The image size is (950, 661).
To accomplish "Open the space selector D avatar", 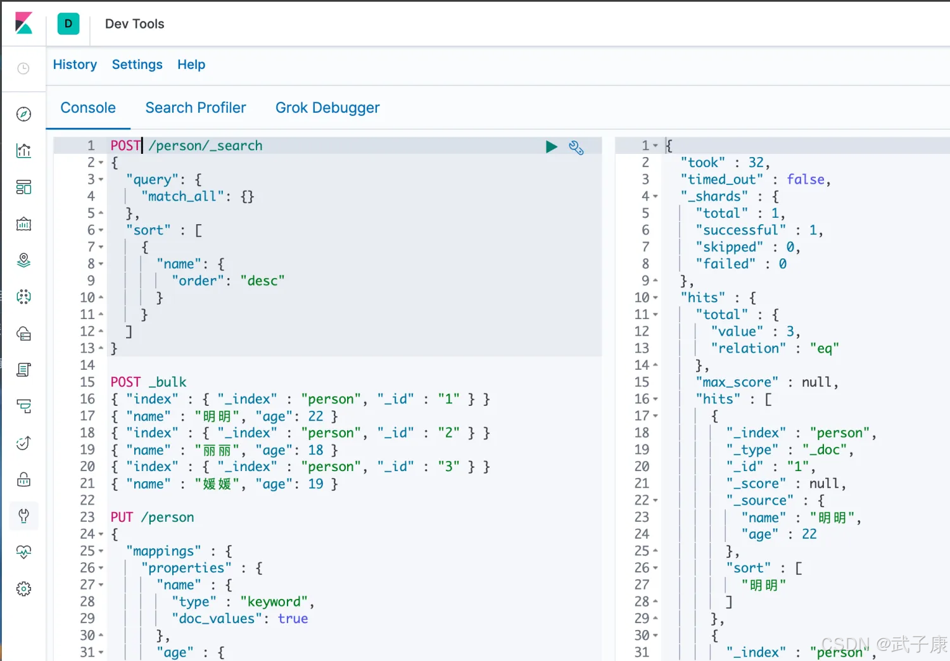I will pos(68,23).
